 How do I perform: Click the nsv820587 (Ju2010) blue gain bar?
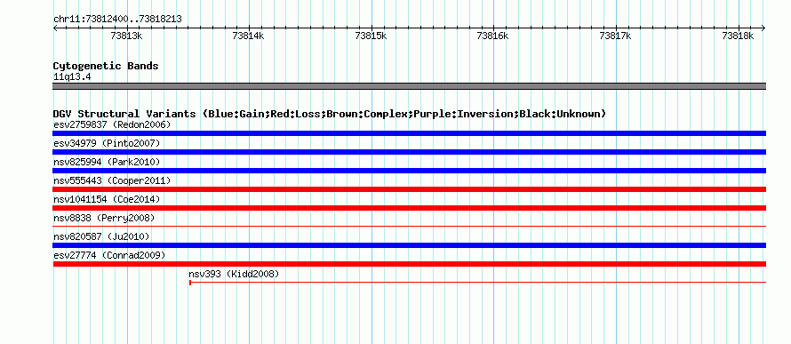pos(409,245)
